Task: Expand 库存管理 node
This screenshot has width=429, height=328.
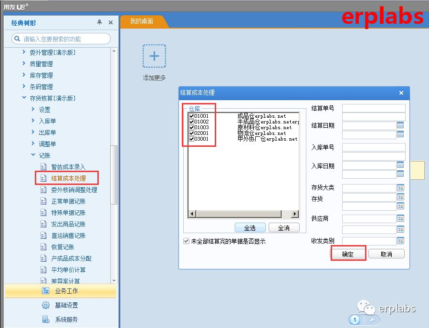Action: pos(24,75)
